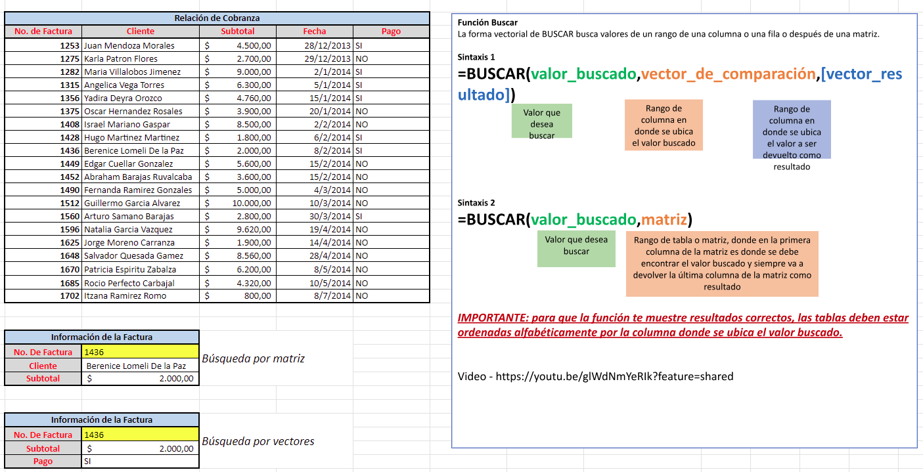
Task: Click the cell with client Itzana Ramirez Romo
Action: click(141, 296)
